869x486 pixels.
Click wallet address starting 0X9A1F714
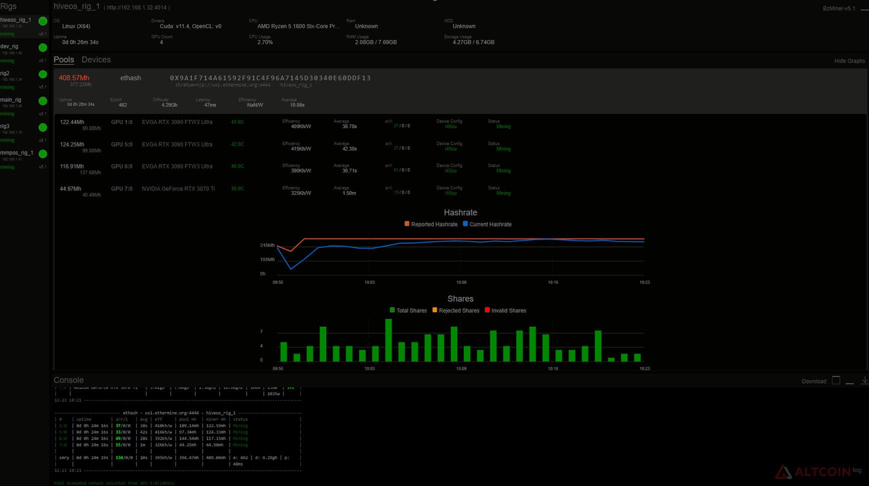pyautogui.click(x=270, y=78)
